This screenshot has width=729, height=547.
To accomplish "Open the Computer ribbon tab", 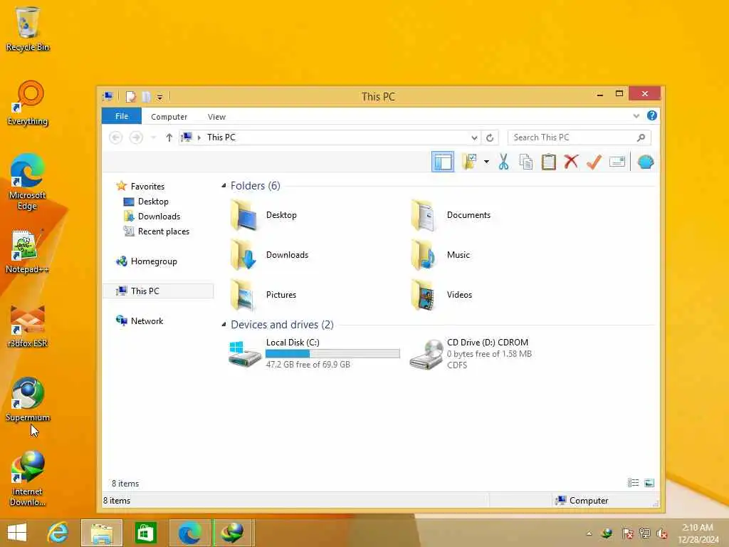I will coord(169,117).
